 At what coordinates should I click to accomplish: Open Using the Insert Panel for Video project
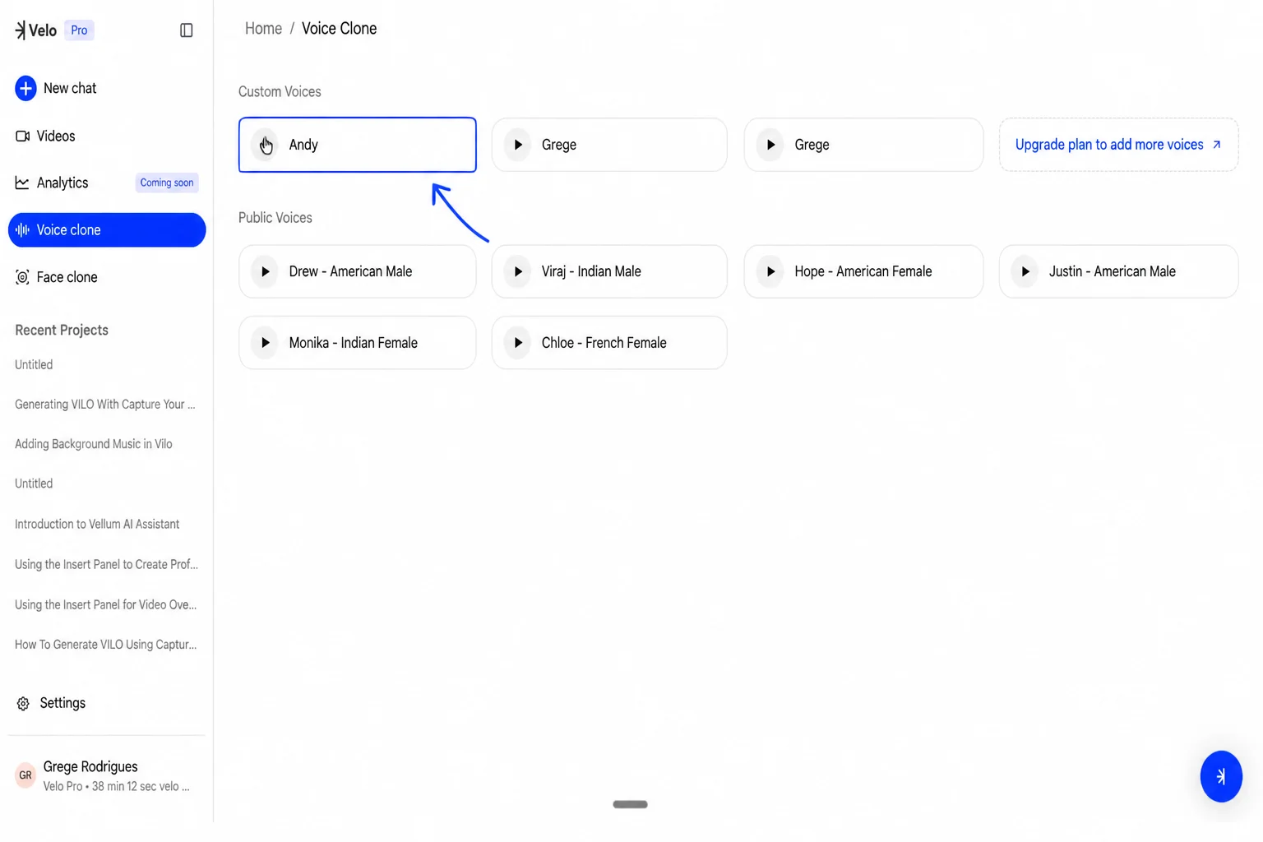(x=105, y=605)
